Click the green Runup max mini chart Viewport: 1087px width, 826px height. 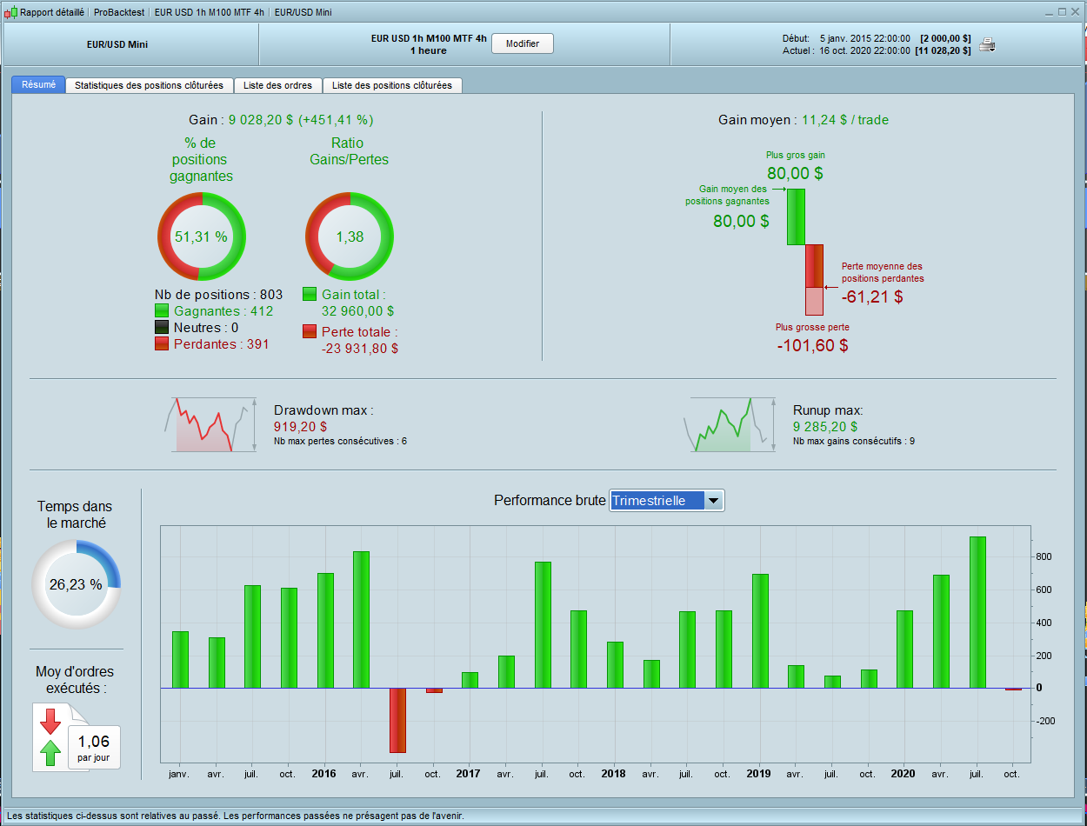point(729,424)
